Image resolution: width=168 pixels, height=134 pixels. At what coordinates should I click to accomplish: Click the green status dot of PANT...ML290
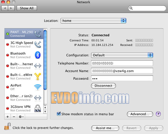pyautogui.click(x=7, y=34)
